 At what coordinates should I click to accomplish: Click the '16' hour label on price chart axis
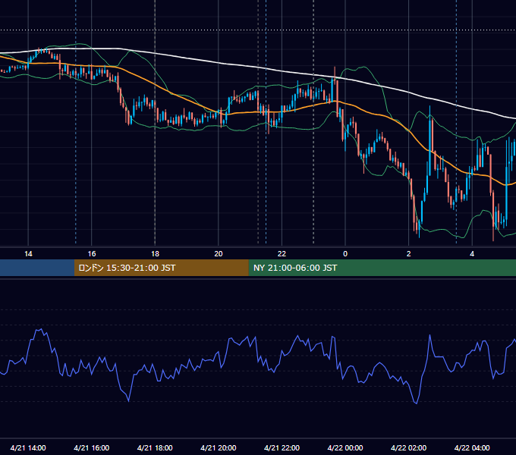(92, 254)
